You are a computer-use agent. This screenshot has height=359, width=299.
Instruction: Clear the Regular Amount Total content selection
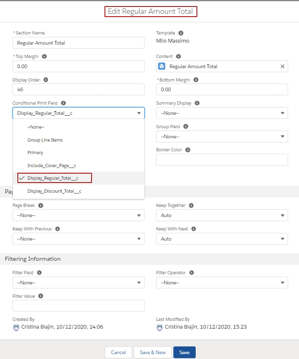point(282,66)
